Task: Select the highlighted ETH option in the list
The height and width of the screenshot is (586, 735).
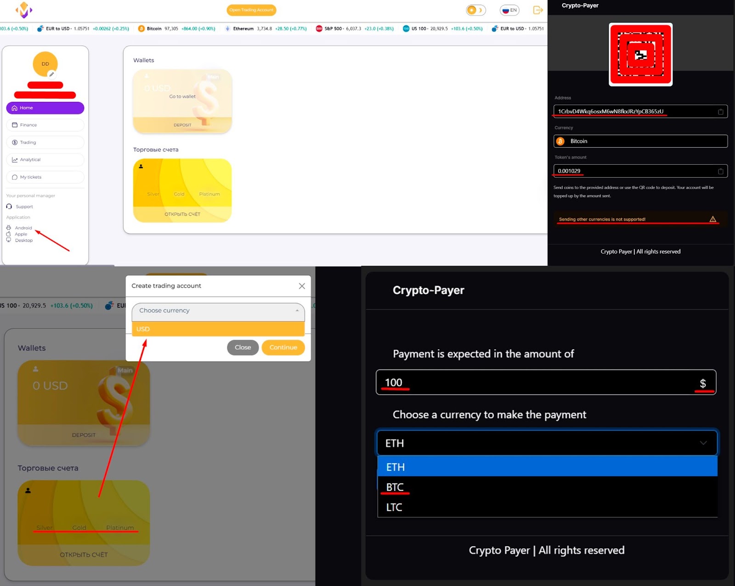Action: tap(547, 467)
